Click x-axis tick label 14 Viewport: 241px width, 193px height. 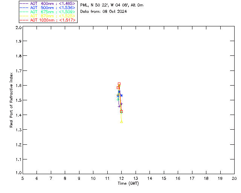click(150, 178)
